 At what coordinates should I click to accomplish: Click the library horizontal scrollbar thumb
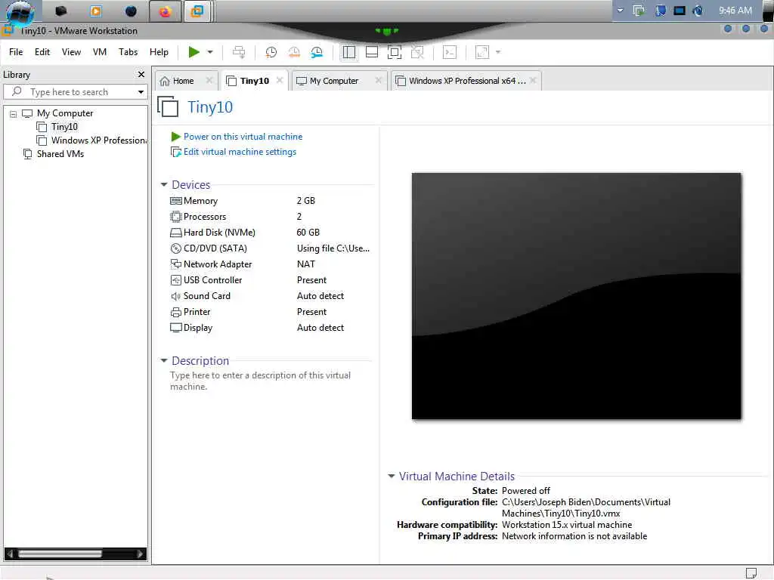60,554
